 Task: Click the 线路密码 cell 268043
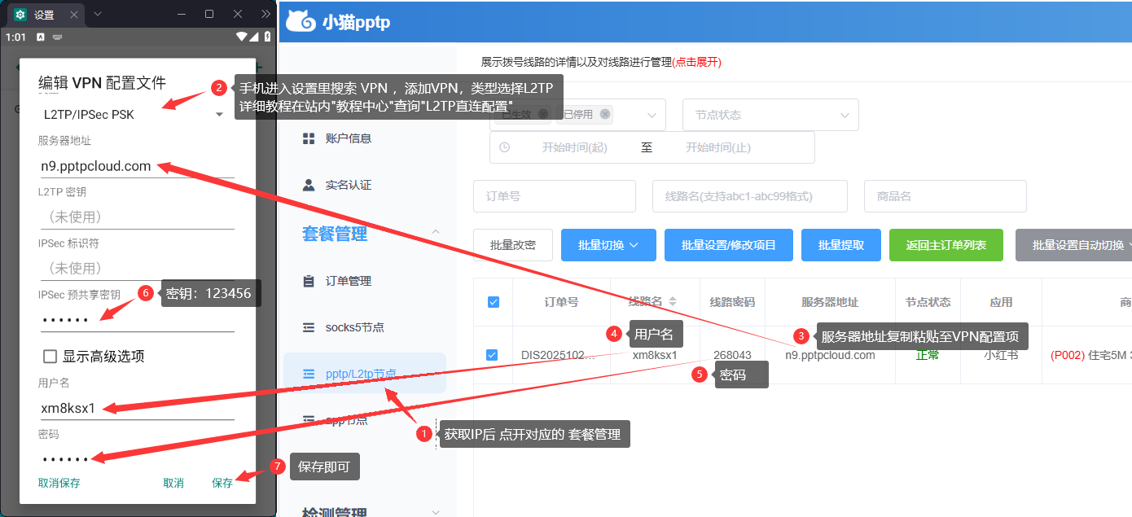[732, 355]
